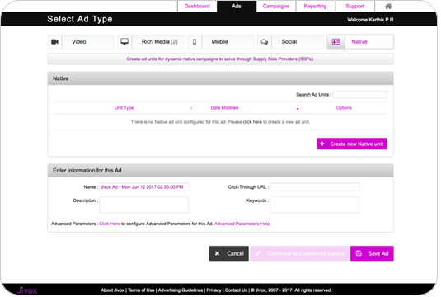Sort by Unit Type column
The image size is (441, 297).
tap(124, 108)
